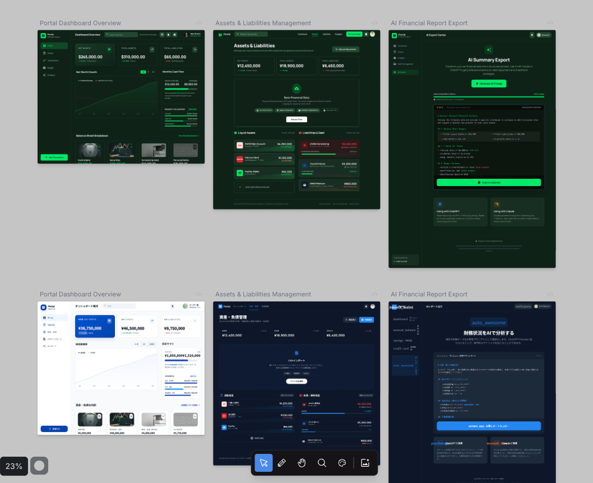593x483 pixels.
Task: Open the color palette theme tool
Action: click(342, 463)
